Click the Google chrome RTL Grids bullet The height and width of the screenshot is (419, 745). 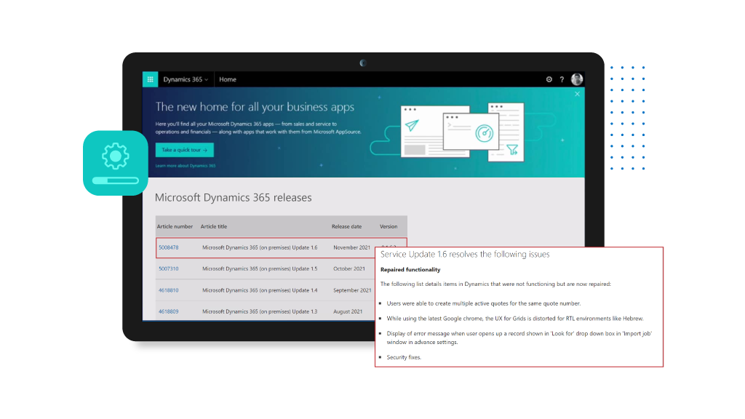[515, 319]
